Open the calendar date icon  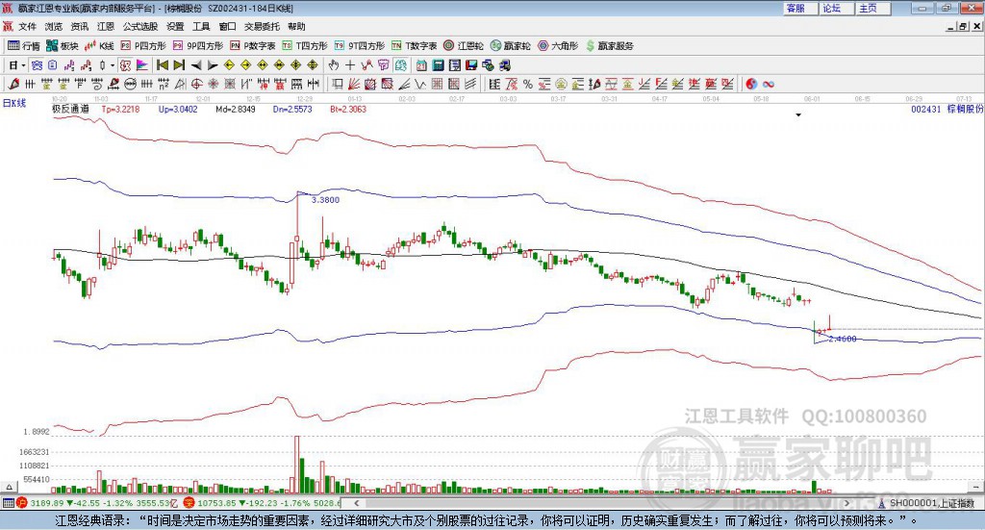click(x=421, y=65)
